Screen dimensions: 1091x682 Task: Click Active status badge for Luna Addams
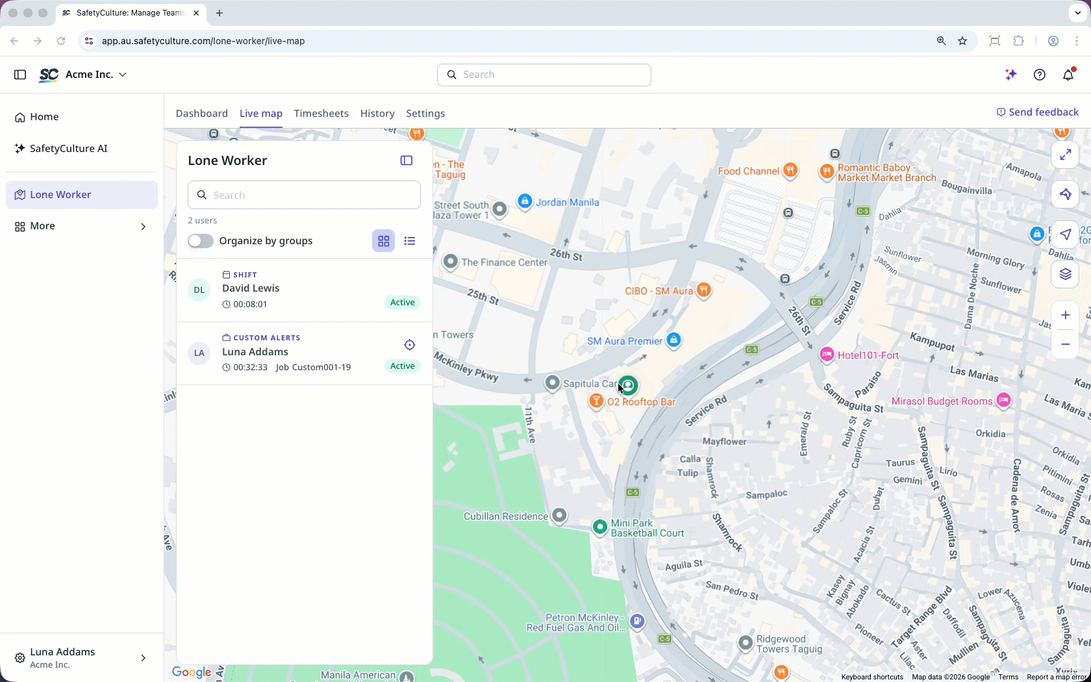click(x=403, y=366)
